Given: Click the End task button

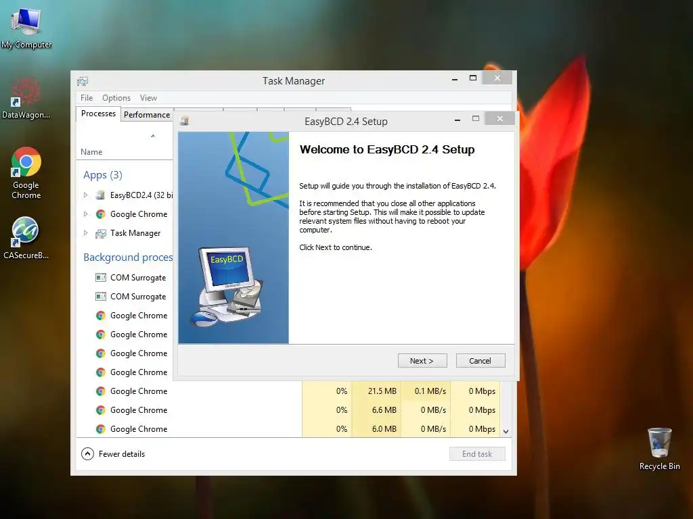Looking at the screenshot, I should pos(477,453).
